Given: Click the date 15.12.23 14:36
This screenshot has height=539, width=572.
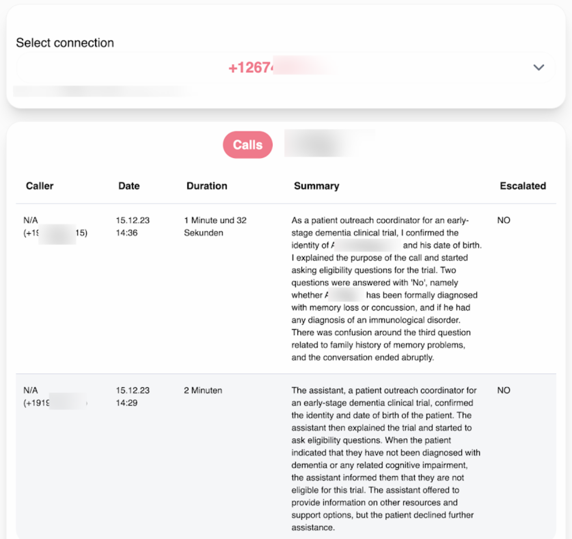Looking at the screenshot, I should tap(133, 226).
